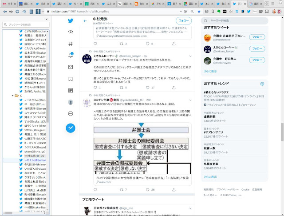Click page vertical scrollbar thumb
The image size is (284, 216).
click(x=282, y=132)
